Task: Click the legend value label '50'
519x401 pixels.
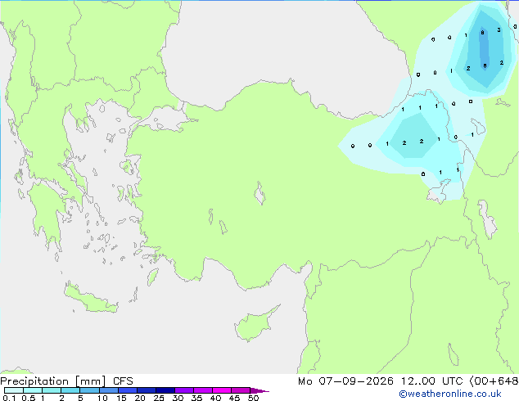Action: pyautogui.click(x=253, y=398)
